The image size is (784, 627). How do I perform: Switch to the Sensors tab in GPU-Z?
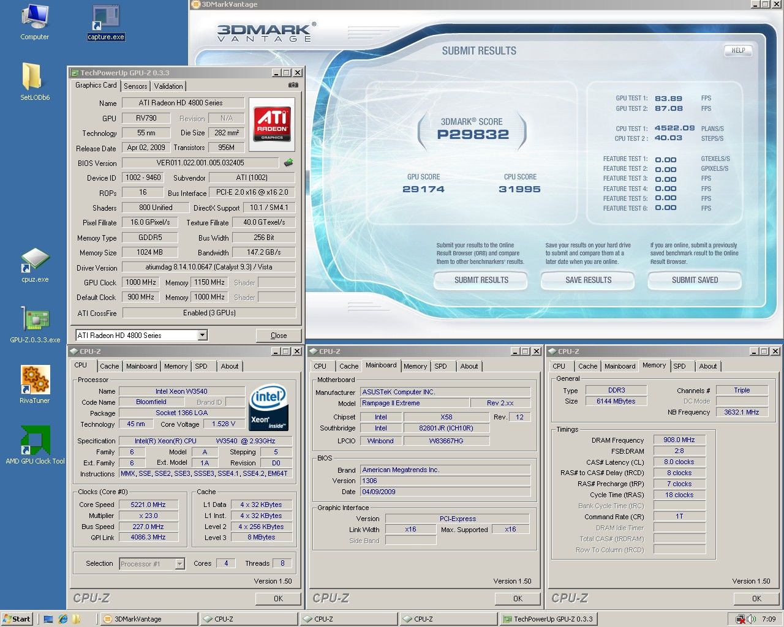135,86
